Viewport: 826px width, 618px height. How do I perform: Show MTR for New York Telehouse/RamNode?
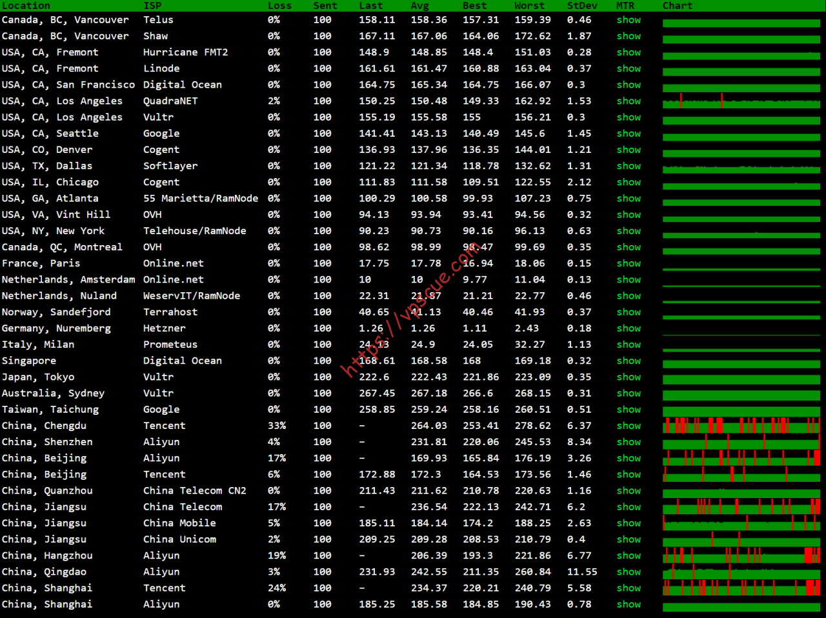click(x=629, y=231)
